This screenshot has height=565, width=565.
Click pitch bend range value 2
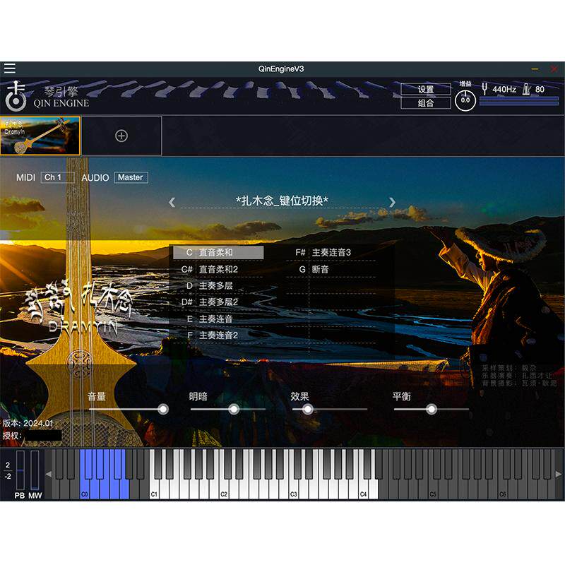pos(8,465)
